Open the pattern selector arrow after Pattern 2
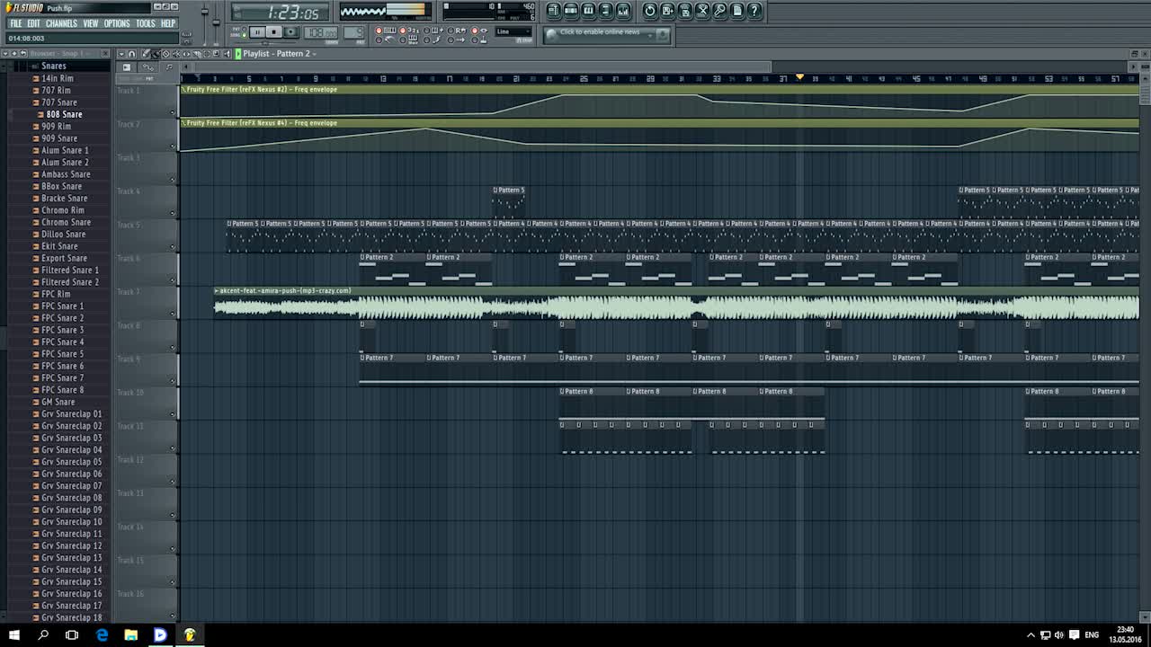 point(314,54)
